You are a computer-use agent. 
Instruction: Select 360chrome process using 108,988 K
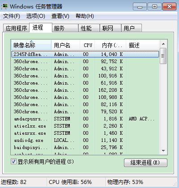click(x=85, y=97)
